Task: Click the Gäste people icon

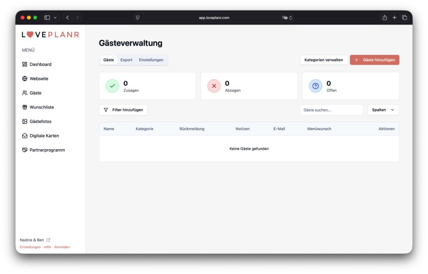Action: [x=25, y=93]
